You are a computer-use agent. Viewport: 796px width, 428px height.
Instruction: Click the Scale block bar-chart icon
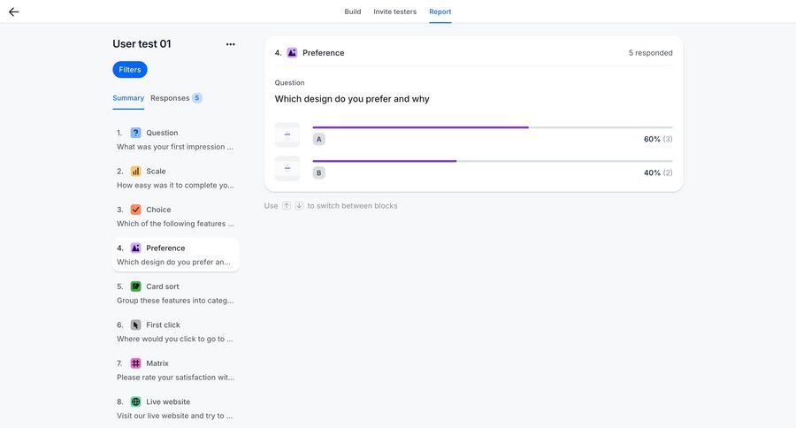[x=135, y=172]
